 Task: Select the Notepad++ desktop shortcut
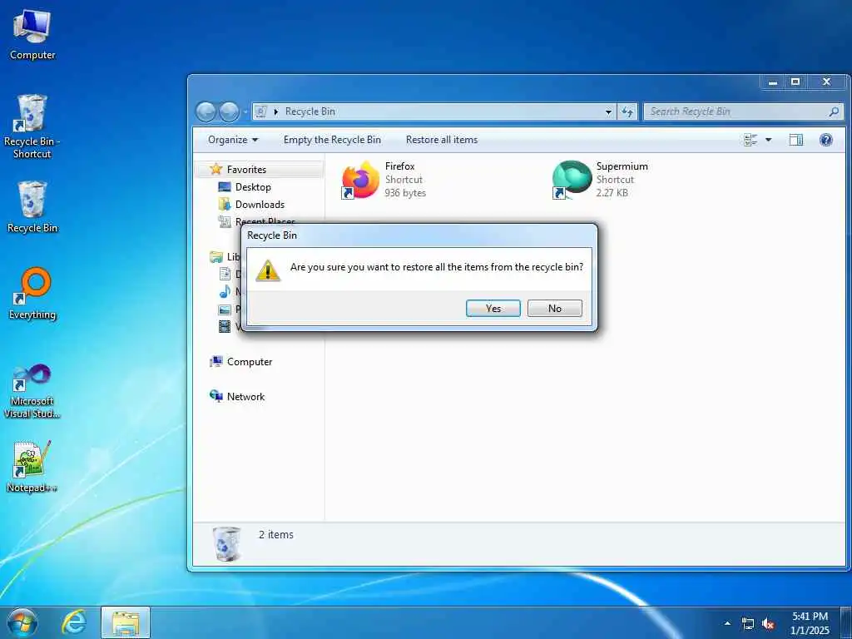click(x=32, y=467)
